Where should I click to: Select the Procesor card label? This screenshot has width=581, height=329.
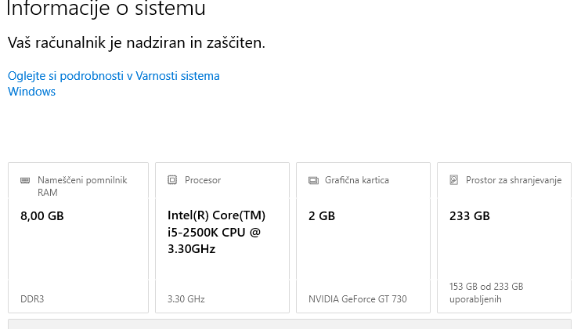(x=203, y=180)
